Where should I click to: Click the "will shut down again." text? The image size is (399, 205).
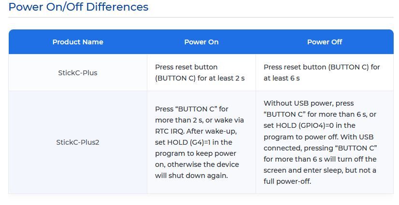tap(191, 176)
